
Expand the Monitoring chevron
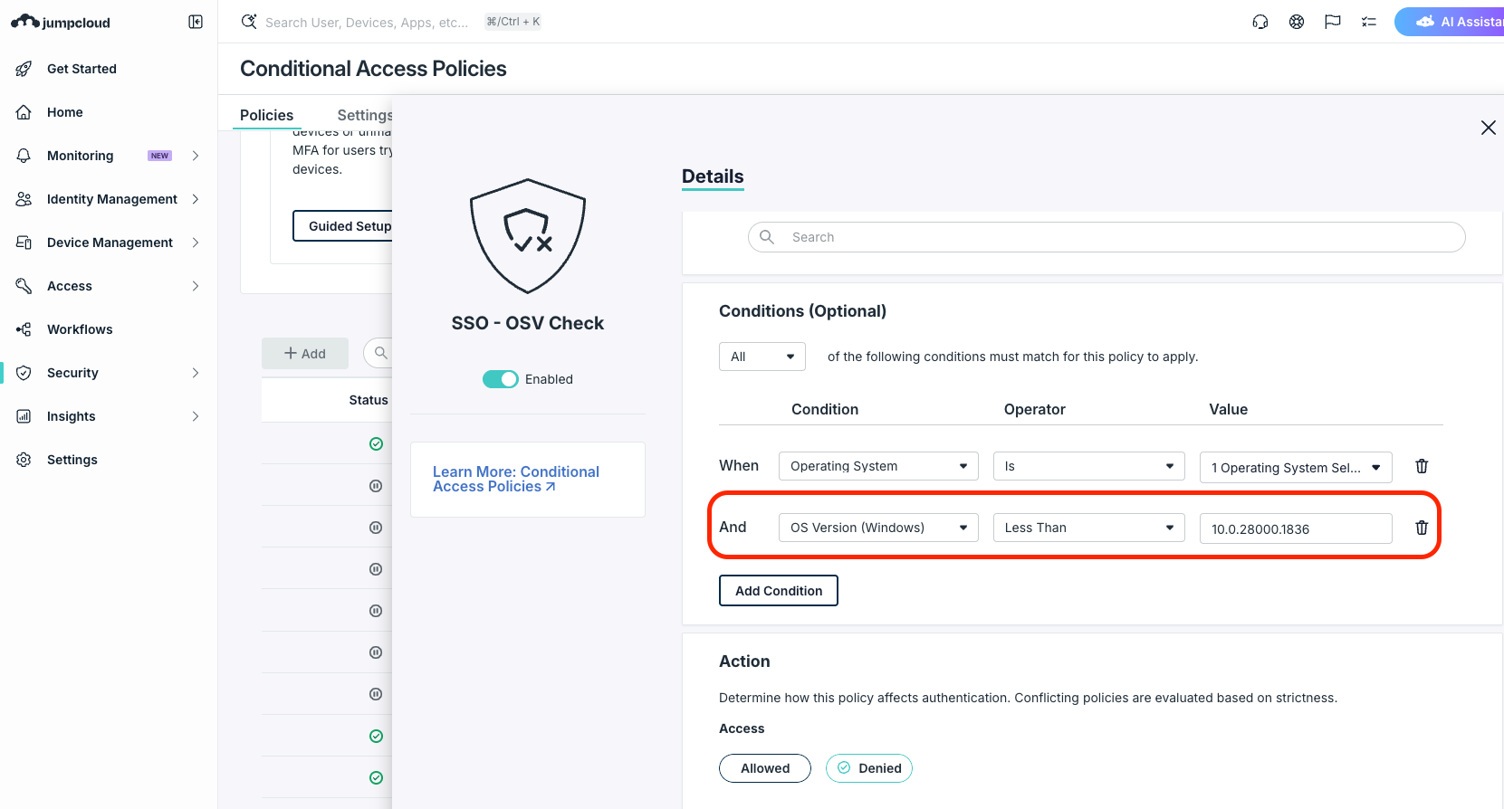(196, 156)
